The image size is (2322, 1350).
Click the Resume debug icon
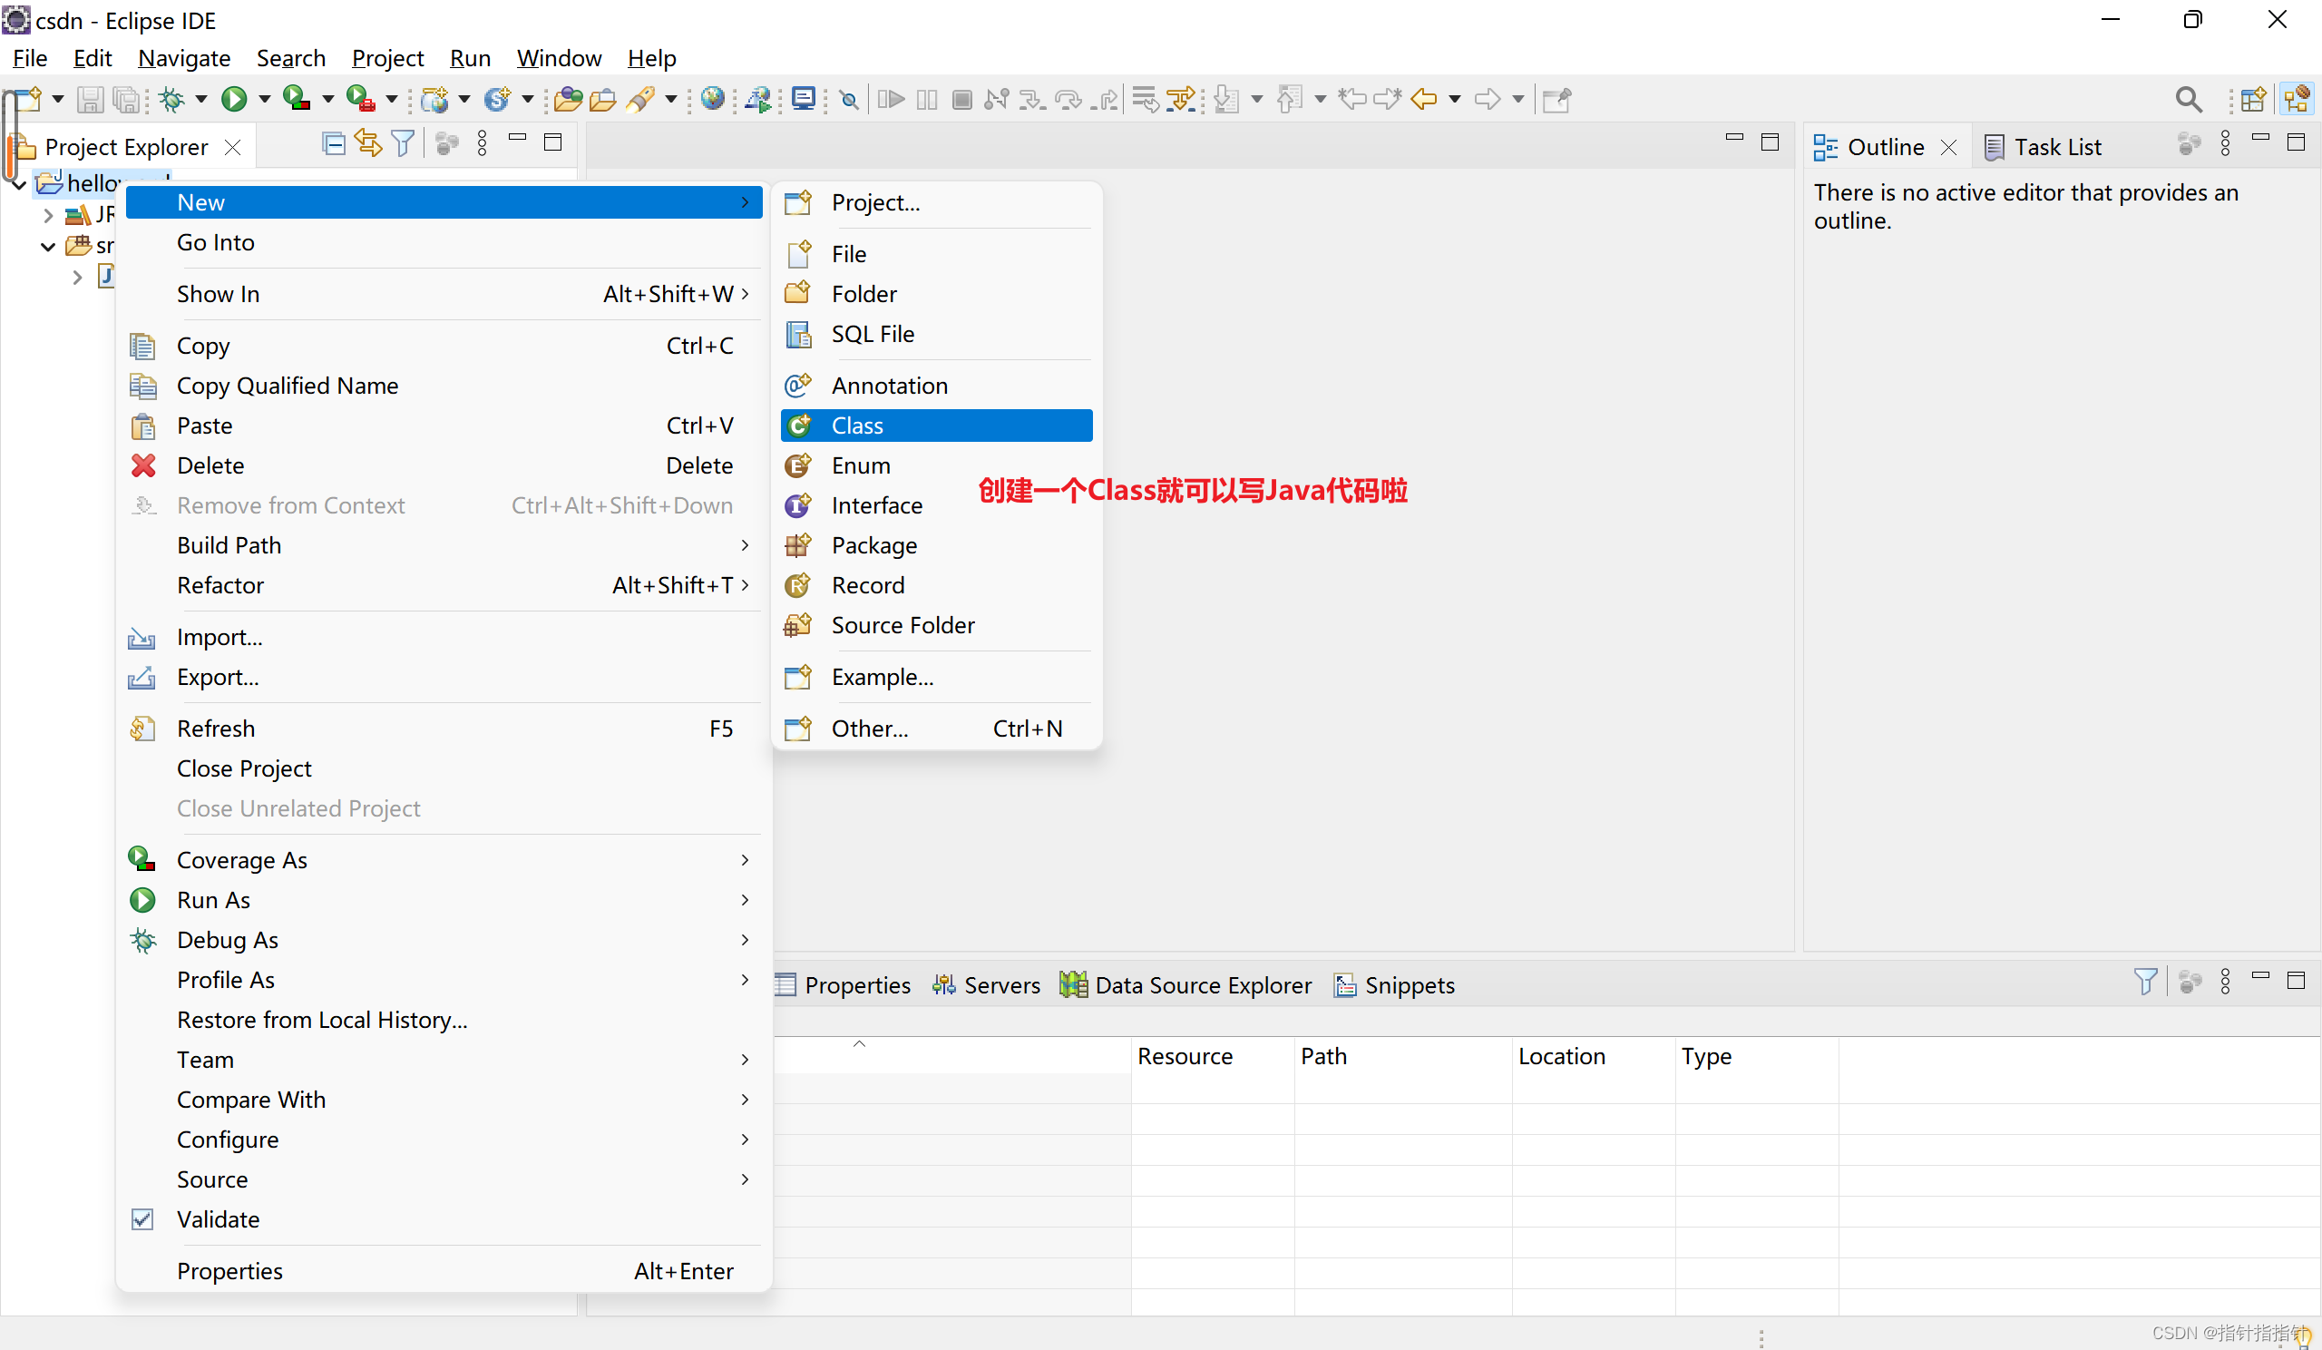pos(891,99)
